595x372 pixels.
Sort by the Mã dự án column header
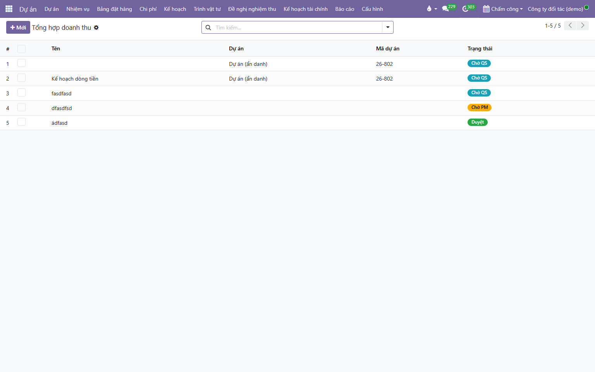click(x=388, y=48)
